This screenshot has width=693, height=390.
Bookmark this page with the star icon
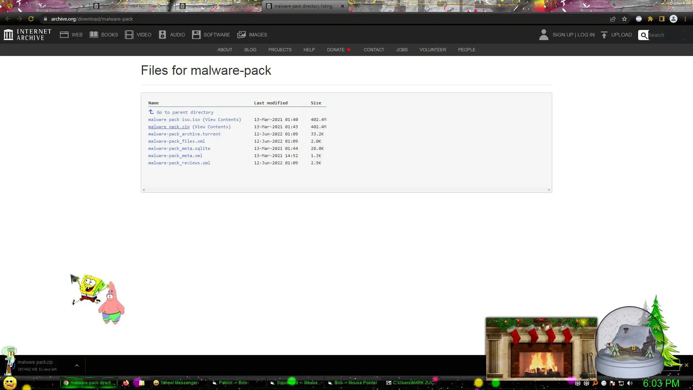(x=624, y=19)
